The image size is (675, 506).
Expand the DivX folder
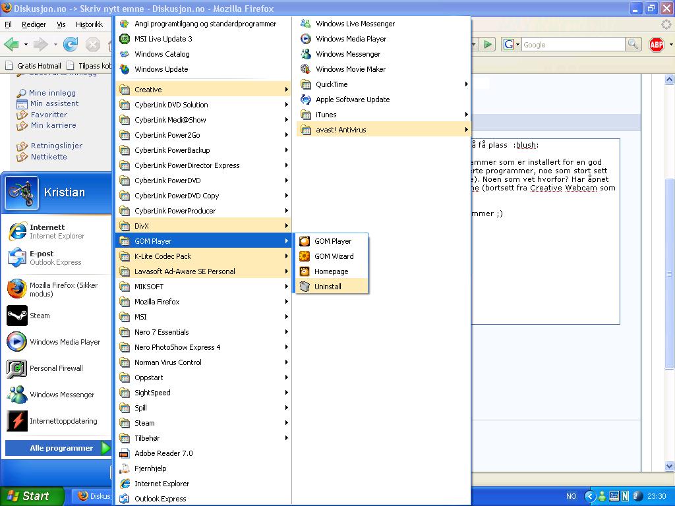pos(203,226)
